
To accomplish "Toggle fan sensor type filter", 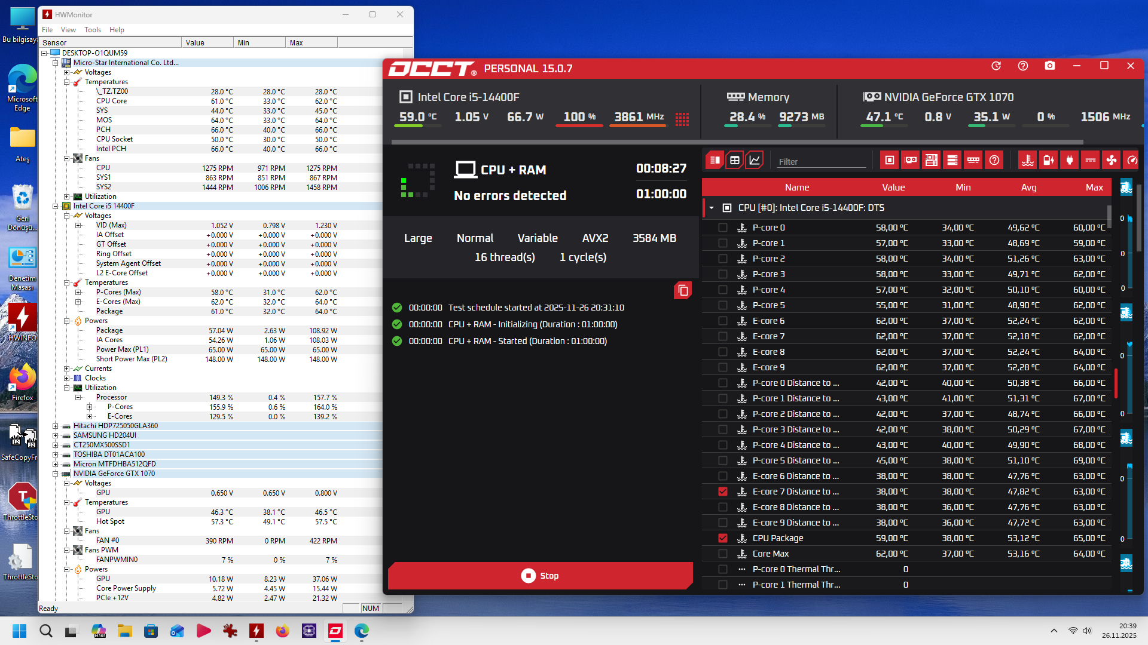I will tap(1112, 160).
